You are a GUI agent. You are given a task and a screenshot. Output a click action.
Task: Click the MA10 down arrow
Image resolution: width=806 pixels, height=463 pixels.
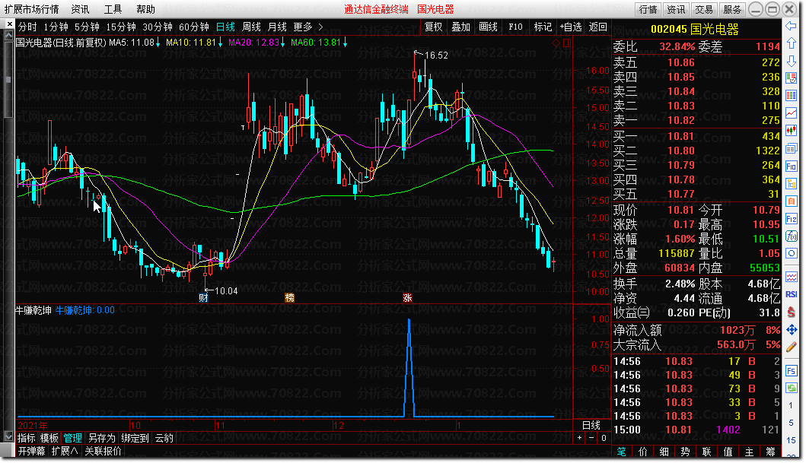(x=220, y=43)
